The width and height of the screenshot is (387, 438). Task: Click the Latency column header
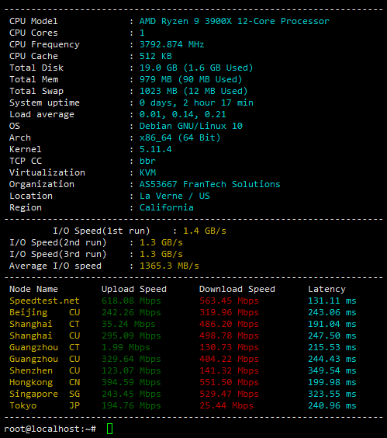click(327, 289)
